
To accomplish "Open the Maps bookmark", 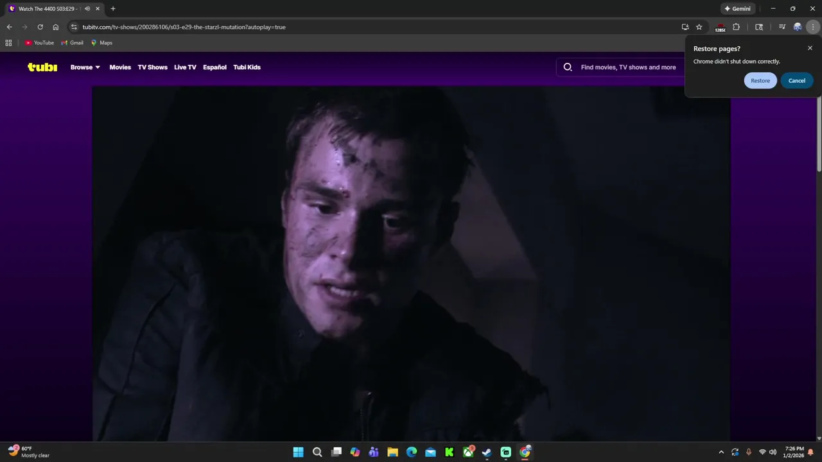I will (101, 42).
